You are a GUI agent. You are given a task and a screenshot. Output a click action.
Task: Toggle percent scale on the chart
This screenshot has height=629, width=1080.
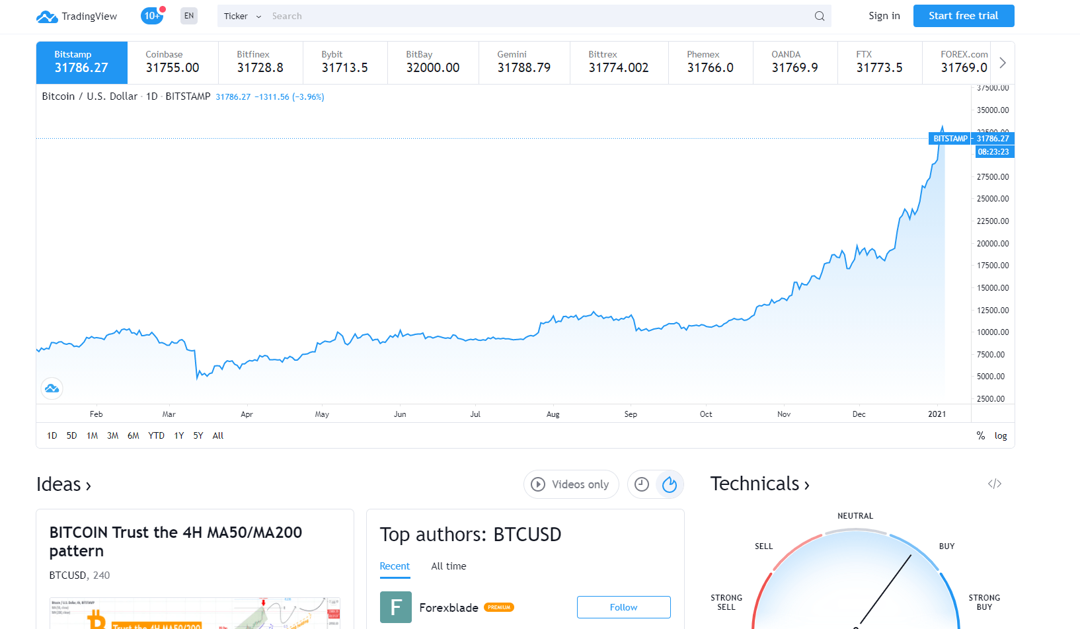pos(981,435)
